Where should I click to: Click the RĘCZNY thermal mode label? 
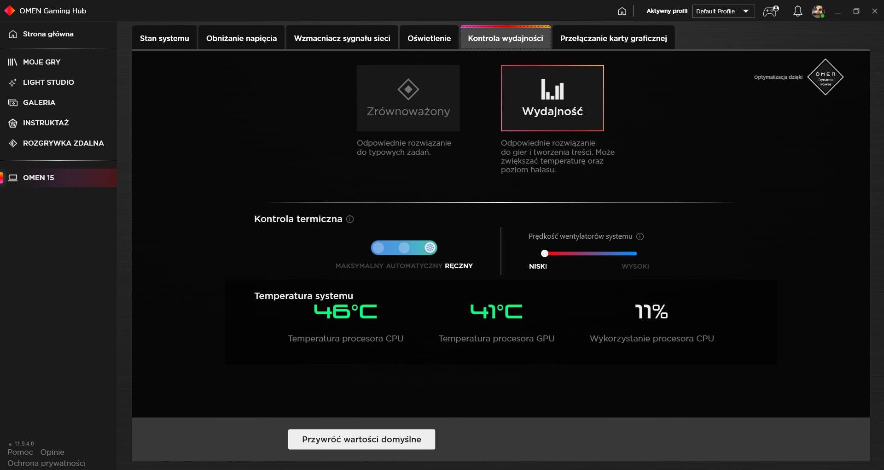click(459, 266)
